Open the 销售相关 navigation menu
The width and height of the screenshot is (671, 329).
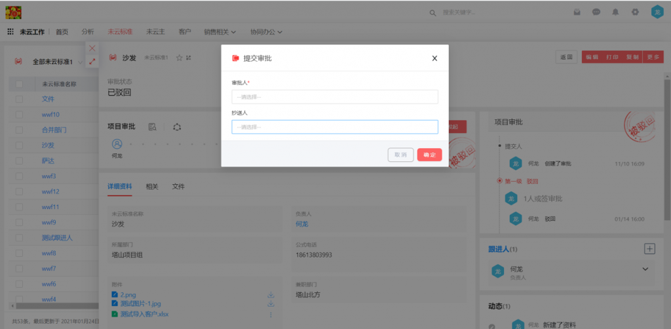(x=220, y=31)
